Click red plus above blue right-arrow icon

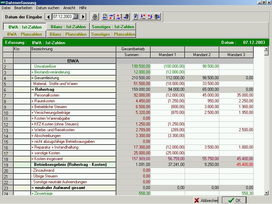point(119,17)
